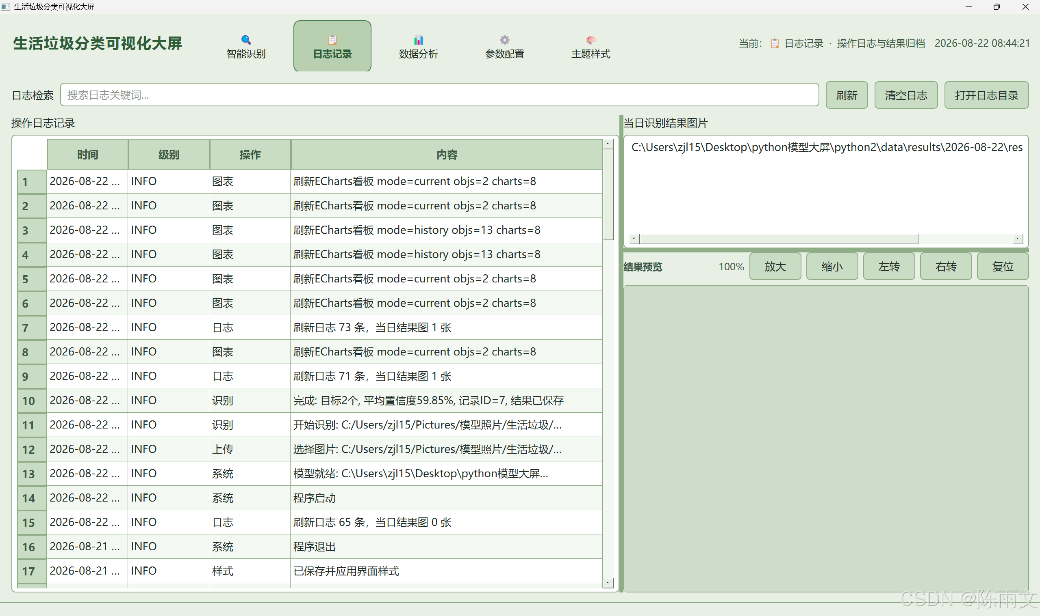Click the 识别 operation cell in row 10
The width and height of the screenshot is (1040, 616).
point(250,401)
